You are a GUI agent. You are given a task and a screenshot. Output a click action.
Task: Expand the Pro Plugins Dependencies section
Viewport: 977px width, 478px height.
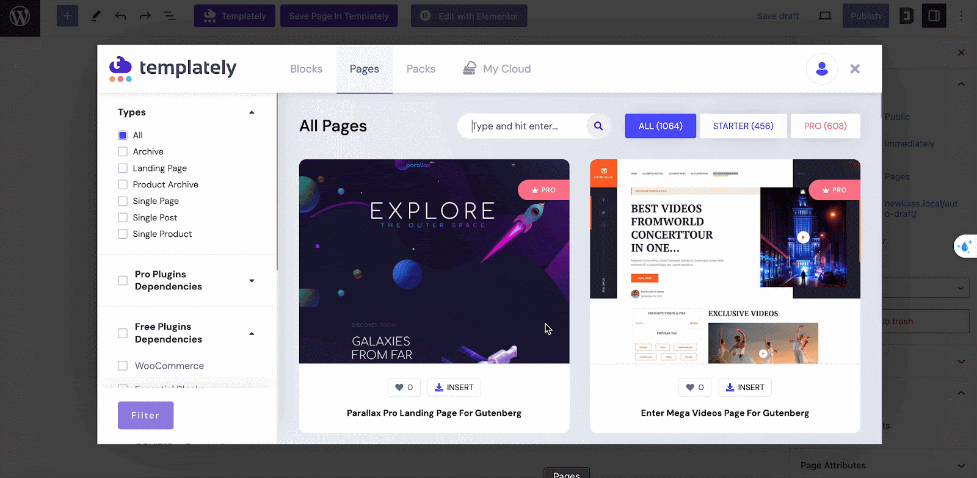point(252,281)
